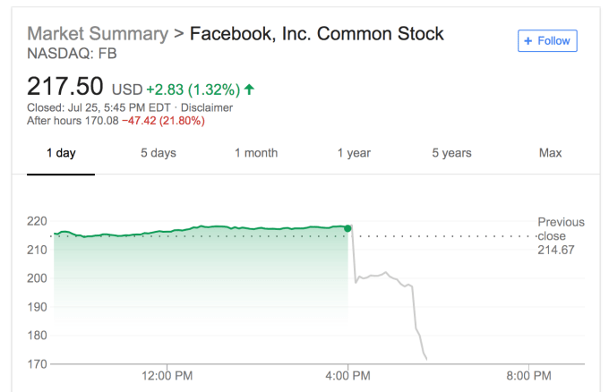The image size is (609, 392).
Task: Select the 1 day tab
Action: (x=61, y=153)
